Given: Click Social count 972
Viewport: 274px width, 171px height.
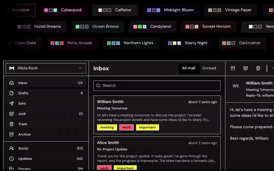Looking at the screenshot, I should (80, 148).
